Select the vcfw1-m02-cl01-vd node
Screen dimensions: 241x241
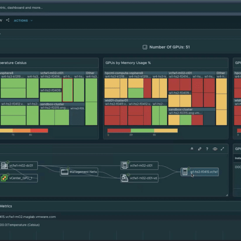(x=139, y=178)
